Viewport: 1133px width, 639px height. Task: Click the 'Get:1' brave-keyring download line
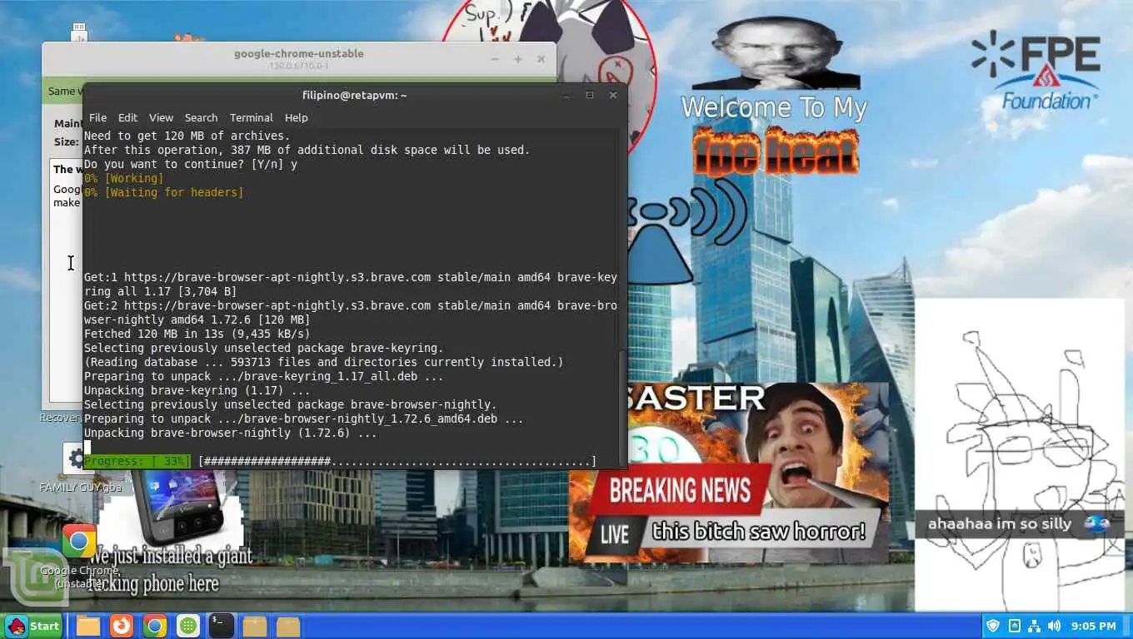pyautogui.click(x=351, y=285)
